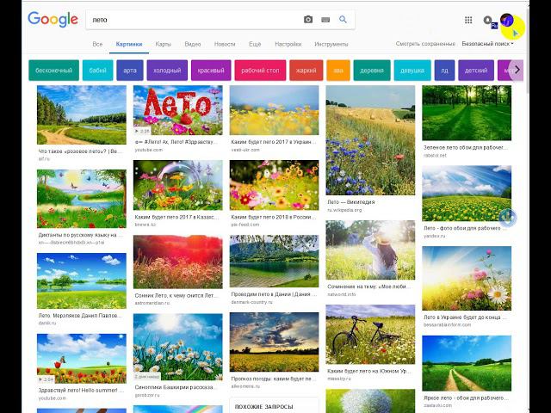Screen dimensions: 551x413
Task: Click Прогноз погоды caption link
Action: tap(274, 379)
